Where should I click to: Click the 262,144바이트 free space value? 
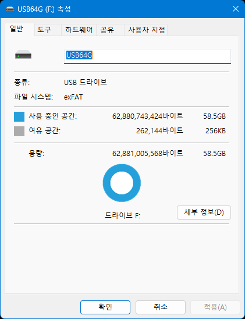159,130
